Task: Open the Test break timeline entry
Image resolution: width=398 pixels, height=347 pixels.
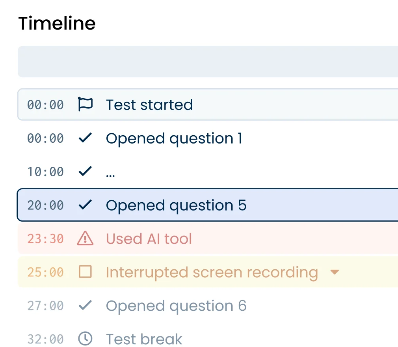Action: [x=144, y=339]
